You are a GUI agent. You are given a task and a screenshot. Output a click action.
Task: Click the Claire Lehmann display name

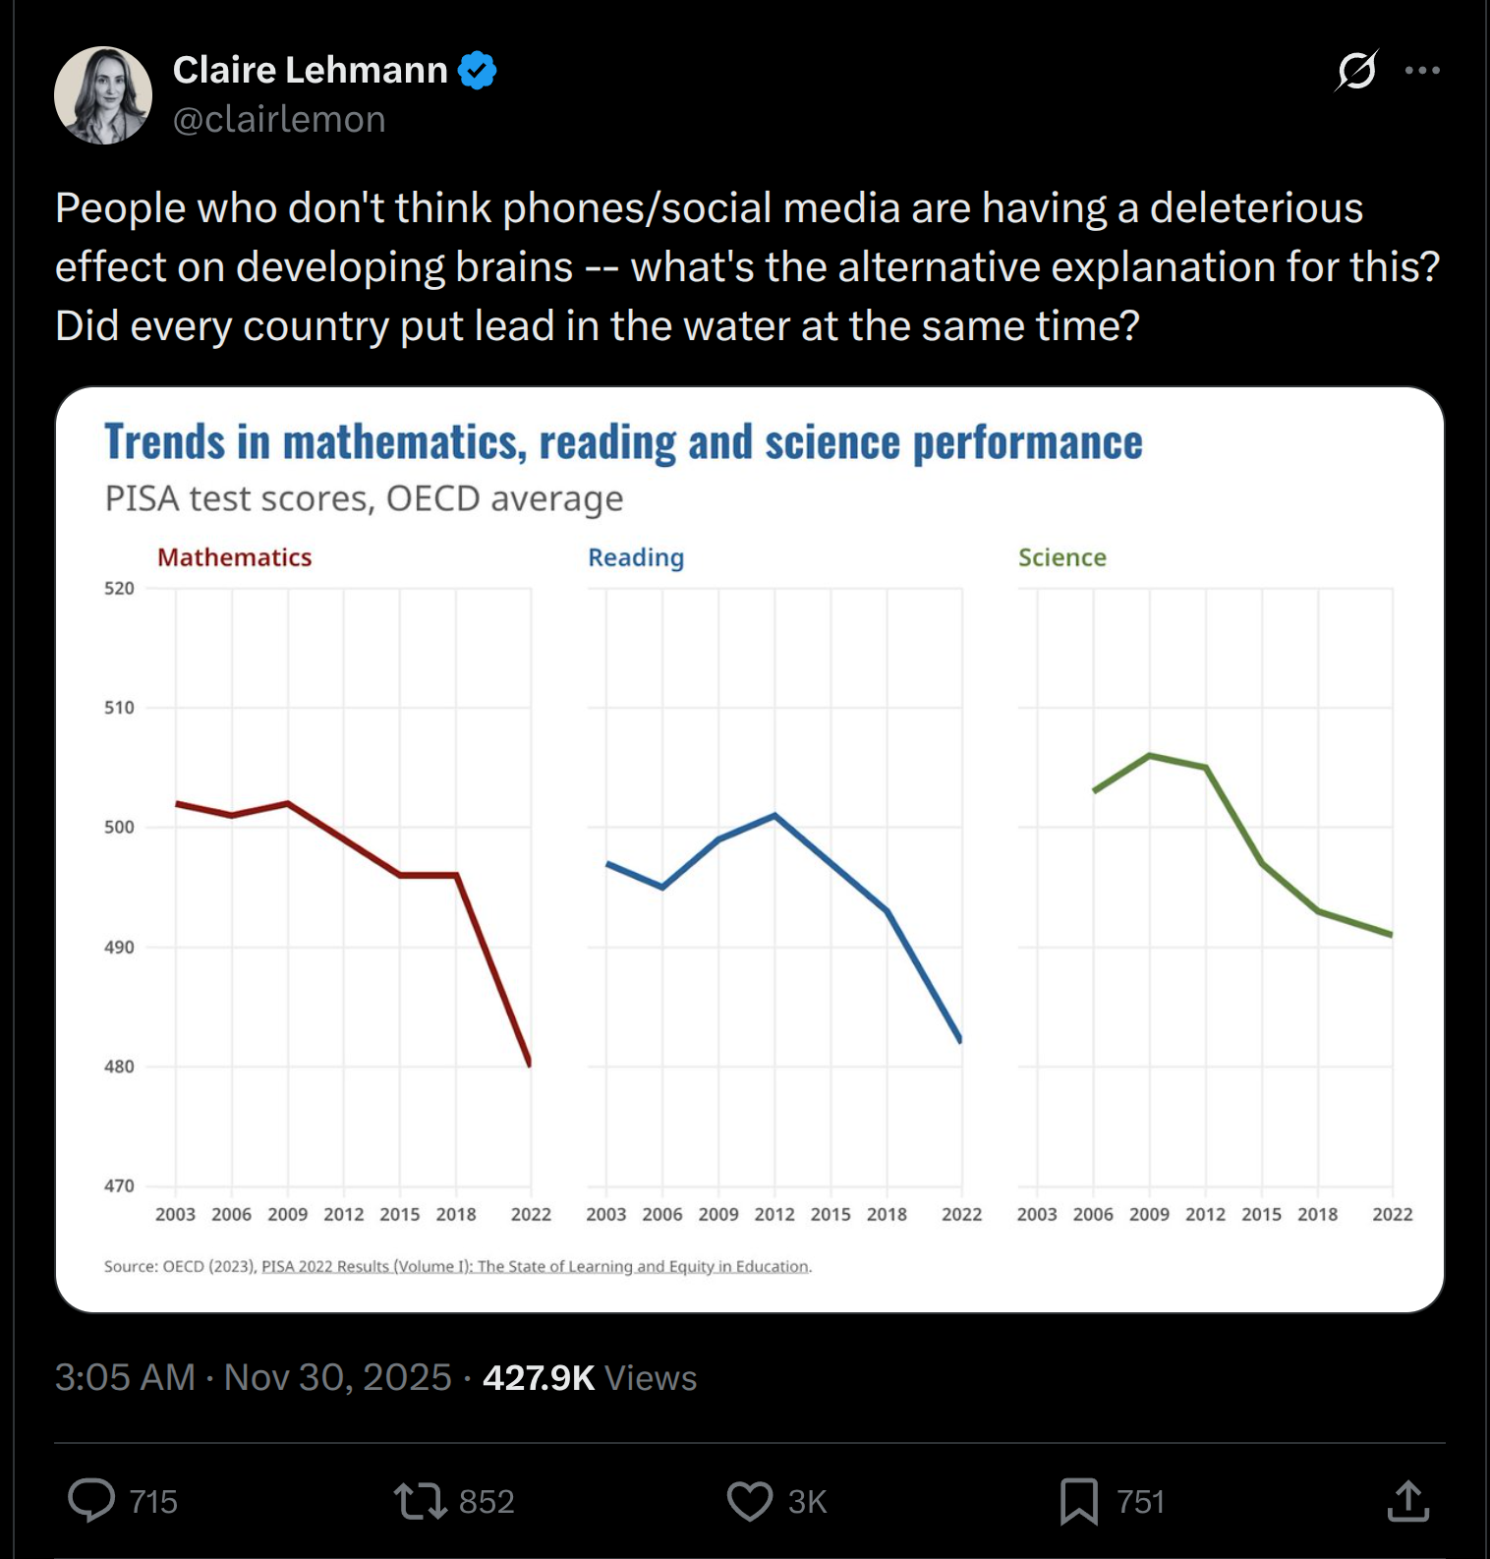tap(311, 71)
